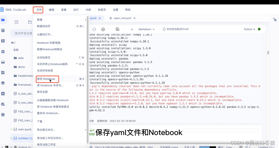
Task: Switch to the stgcn_fsd.yaml tab
Action: click(x=122, y=18)
